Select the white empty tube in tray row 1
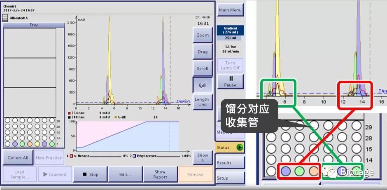This screenshot has height=190, width=387. point(8,144)
